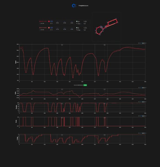Click the last icon in Speed chart toolbar
Image resolution: width=160 pixels, height=167 pixels.
(146, 43)
